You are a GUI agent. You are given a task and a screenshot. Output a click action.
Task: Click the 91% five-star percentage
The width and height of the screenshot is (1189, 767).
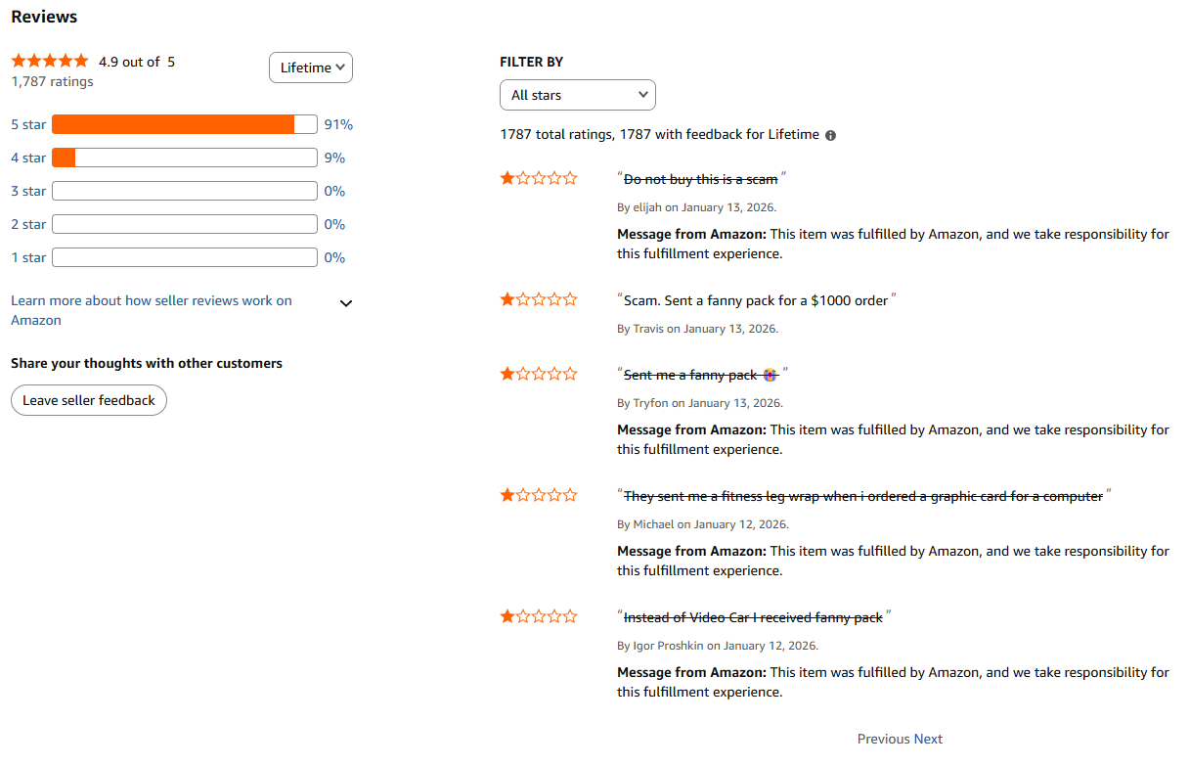(338, 124)
